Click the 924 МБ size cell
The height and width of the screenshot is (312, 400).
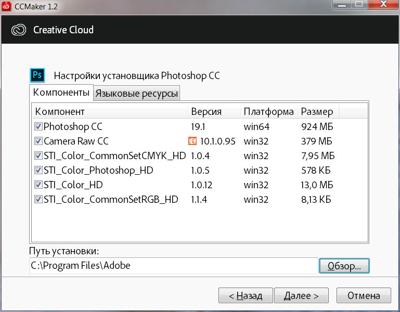317,126
